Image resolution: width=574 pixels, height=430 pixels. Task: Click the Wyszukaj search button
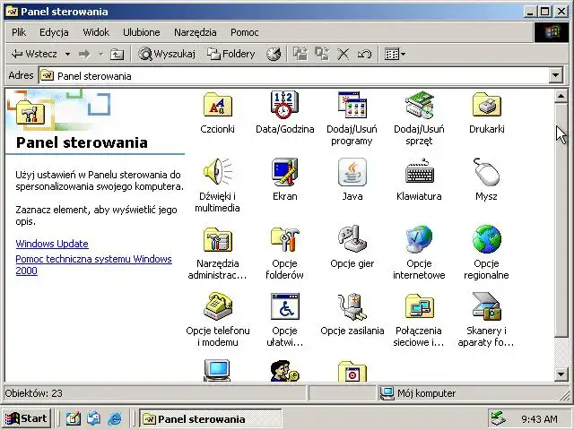[167, 54]
